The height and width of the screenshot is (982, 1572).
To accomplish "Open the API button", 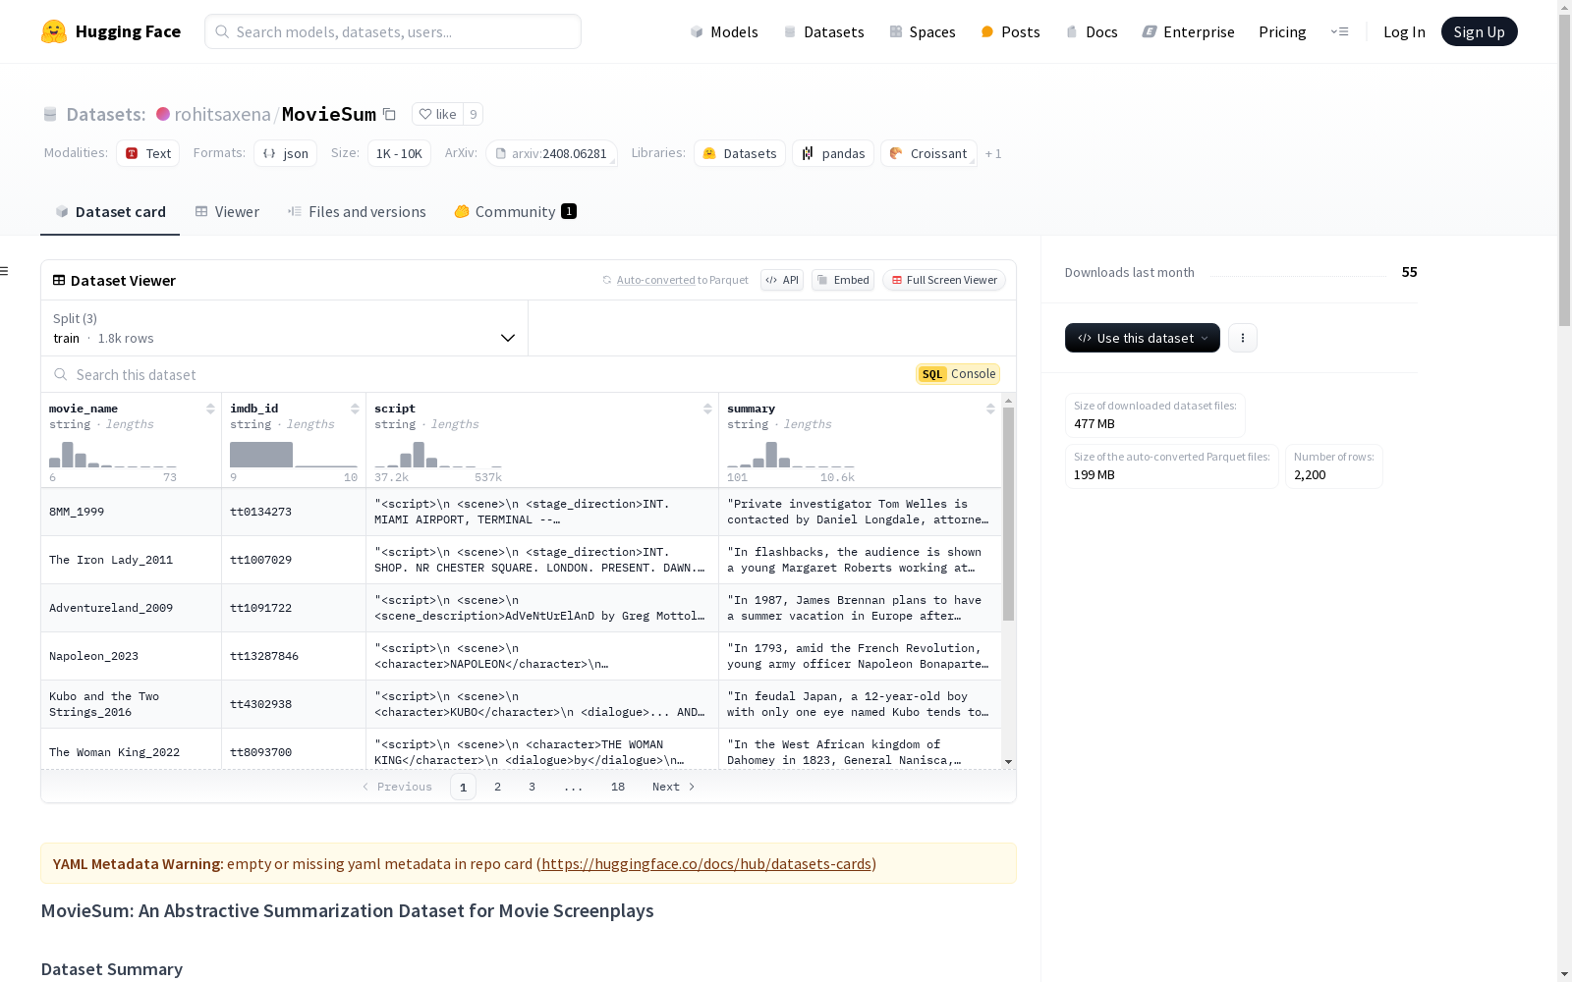I will tap(782, 280).
